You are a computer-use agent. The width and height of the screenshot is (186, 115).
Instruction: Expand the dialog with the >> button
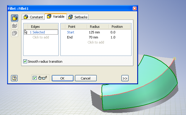(125, 78)
